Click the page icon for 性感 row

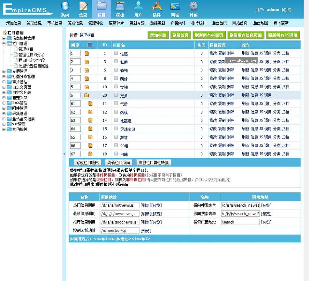(x=87, y=54)
